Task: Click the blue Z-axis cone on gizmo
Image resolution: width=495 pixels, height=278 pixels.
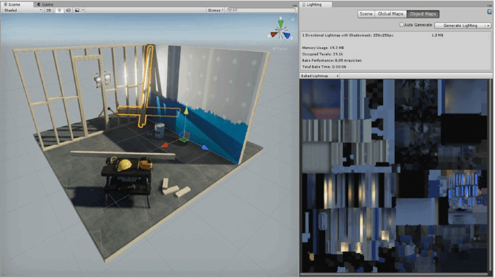Action: [x=287, y=35]
